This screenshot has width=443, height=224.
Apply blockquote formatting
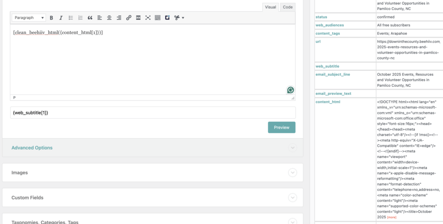point(90,18)
